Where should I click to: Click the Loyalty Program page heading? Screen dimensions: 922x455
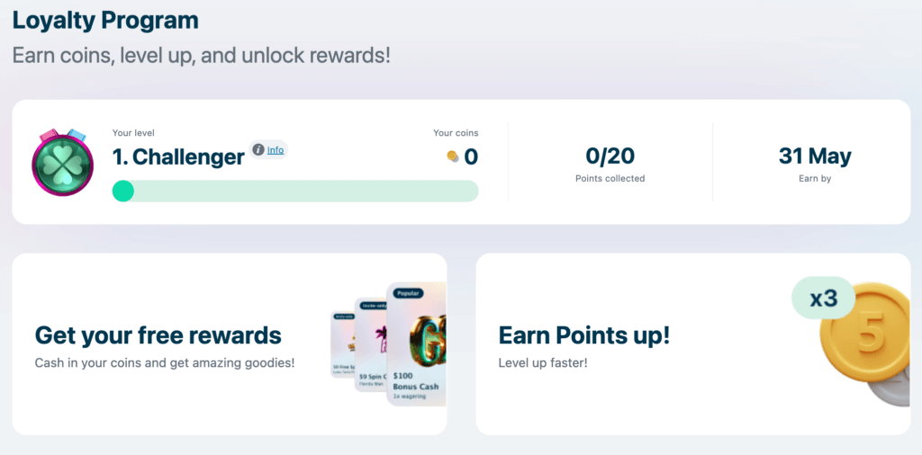[105, 20]
